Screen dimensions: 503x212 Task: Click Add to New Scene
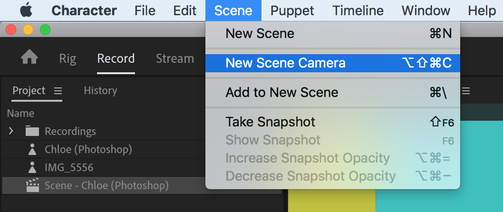click(x=282, y=92)
